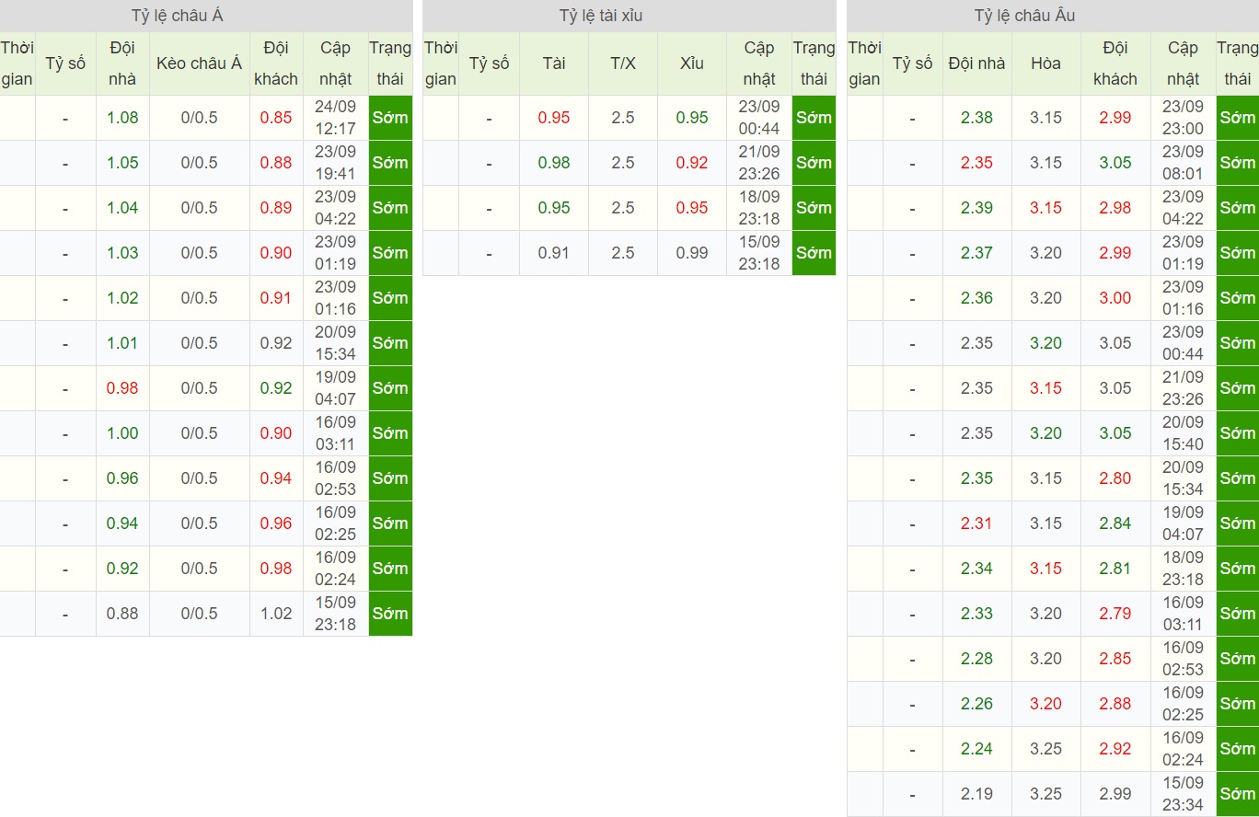The image size is (1259, 817).
Task: Select the 20/09 15:40 update time
Action: [1183, 433]
